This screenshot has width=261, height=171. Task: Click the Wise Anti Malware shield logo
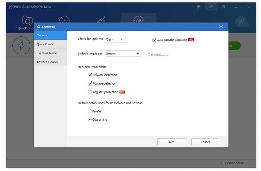point(10,7)
